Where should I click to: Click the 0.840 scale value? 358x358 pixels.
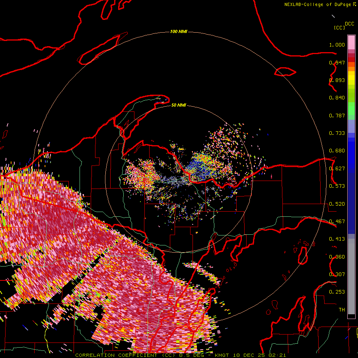pos(337,98)
